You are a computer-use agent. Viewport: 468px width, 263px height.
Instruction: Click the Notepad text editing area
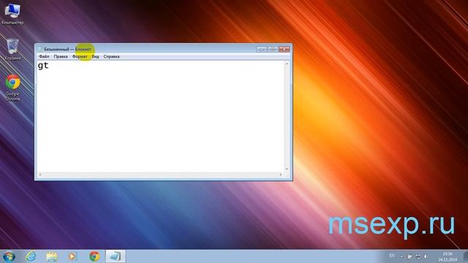tap(160, 116)
